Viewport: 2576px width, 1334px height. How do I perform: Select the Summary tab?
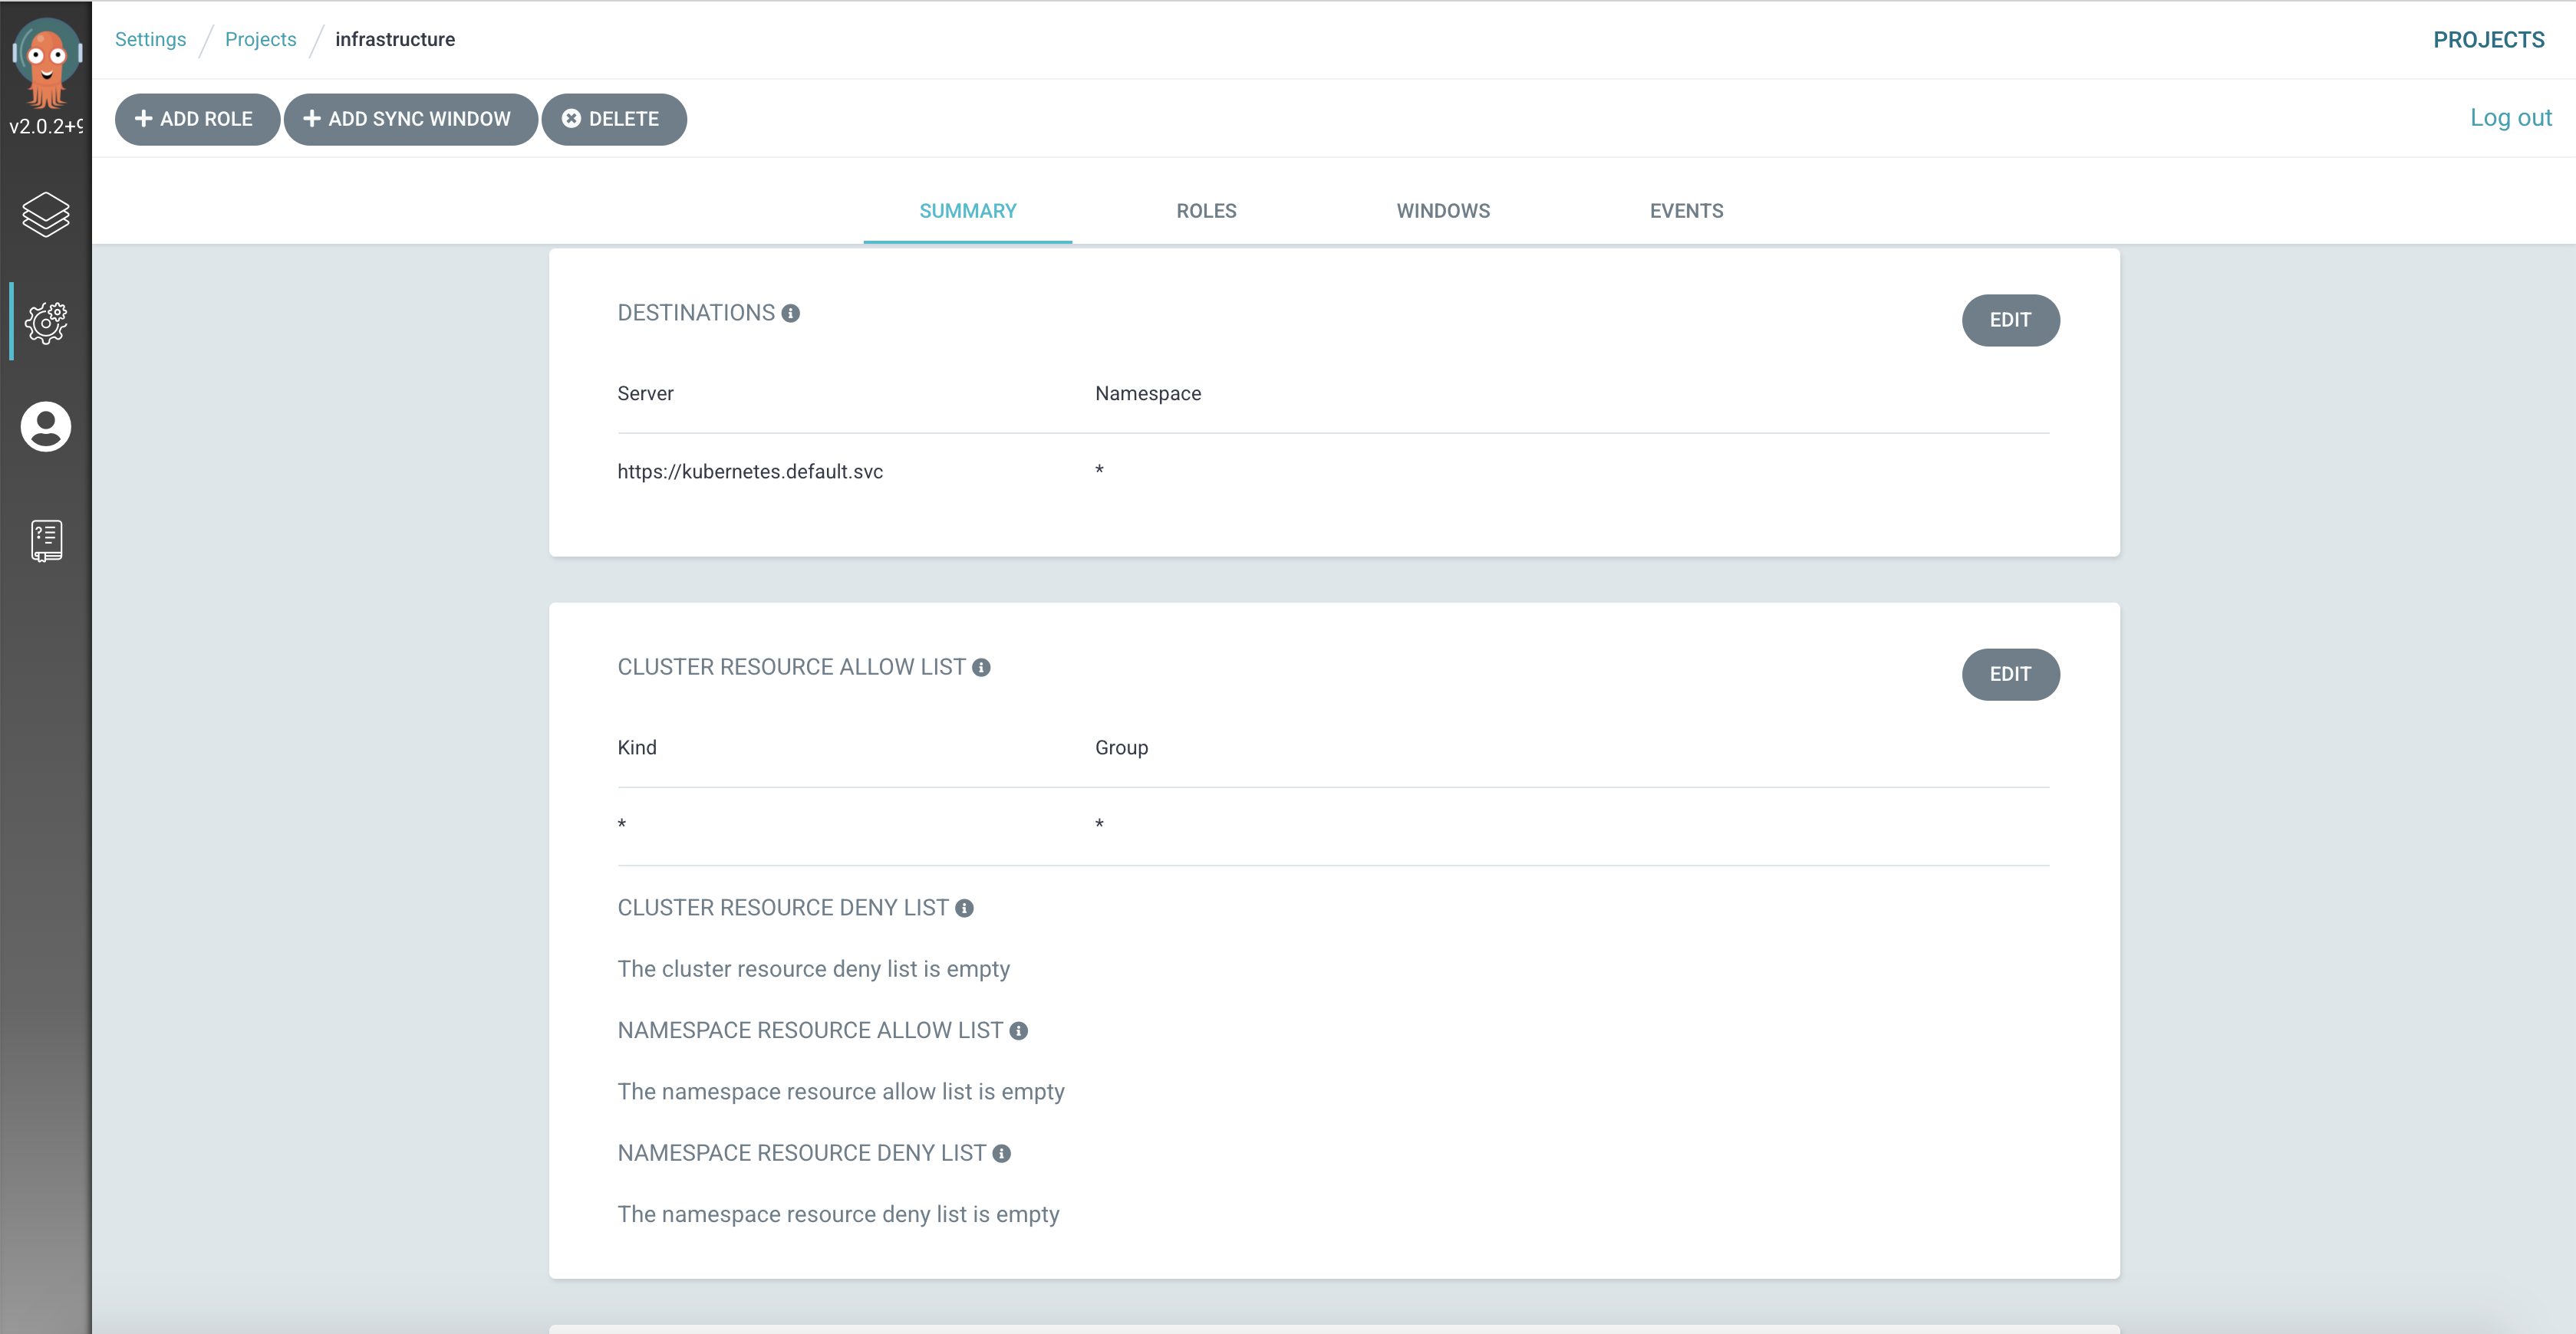coord(967,211)
